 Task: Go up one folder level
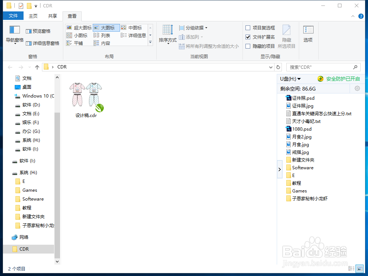pyautogui.click(x=37, y=67)
